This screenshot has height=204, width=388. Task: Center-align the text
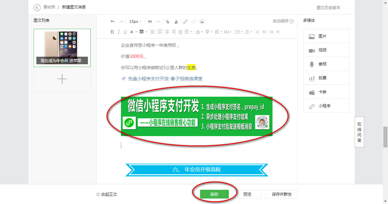[x=167, y=32]
